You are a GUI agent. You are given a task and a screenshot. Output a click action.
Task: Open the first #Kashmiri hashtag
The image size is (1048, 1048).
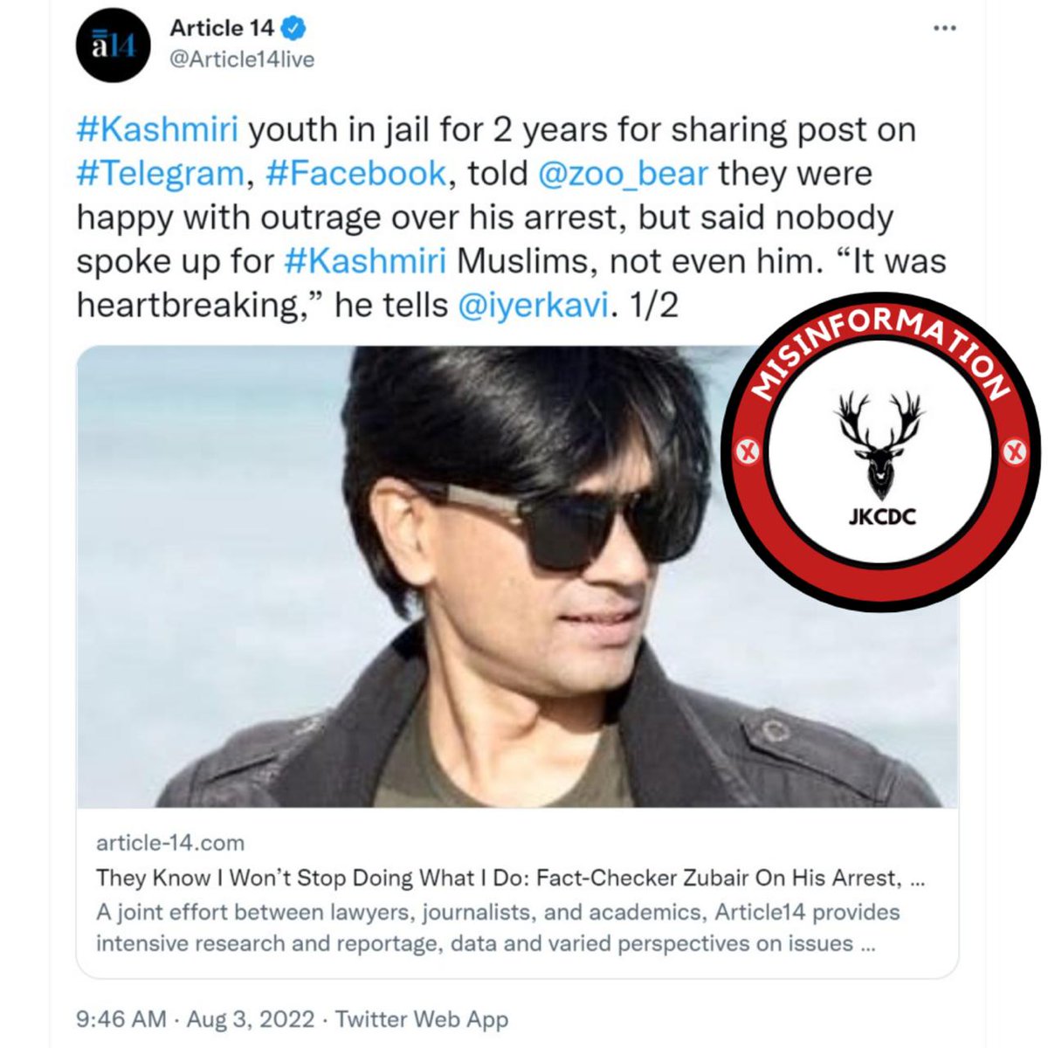tap(157, 130)
